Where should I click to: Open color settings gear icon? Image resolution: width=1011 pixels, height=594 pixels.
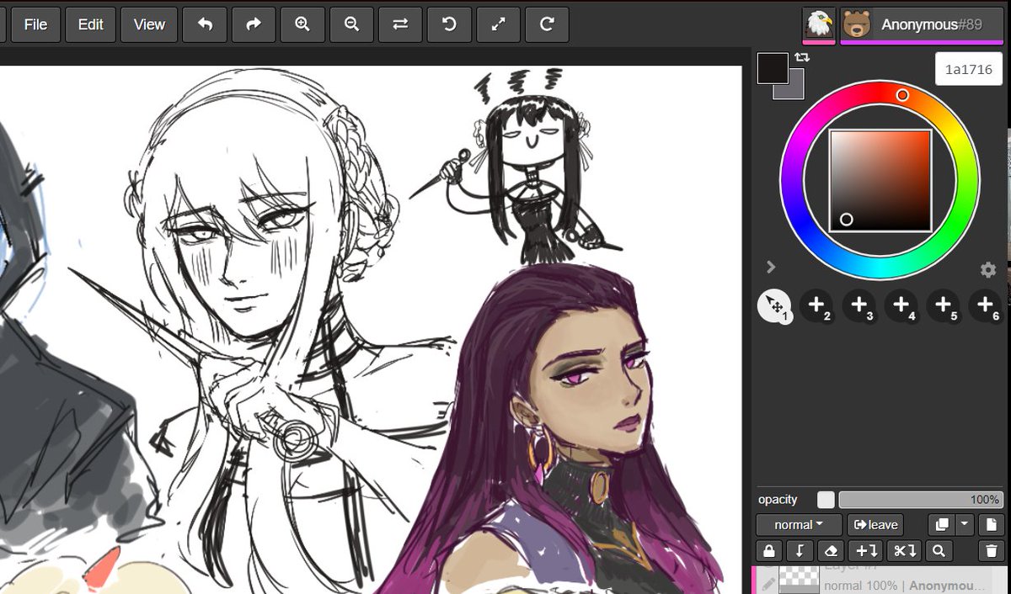pos(988,270)
